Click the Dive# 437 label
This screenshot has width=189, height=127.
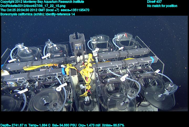click(x=154, y=2)
